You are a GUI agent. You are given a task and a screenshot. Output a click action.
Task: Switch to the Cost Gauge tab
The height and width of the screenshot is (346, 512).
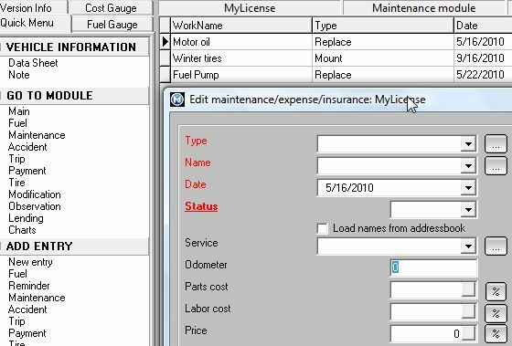tap(111, 7)
